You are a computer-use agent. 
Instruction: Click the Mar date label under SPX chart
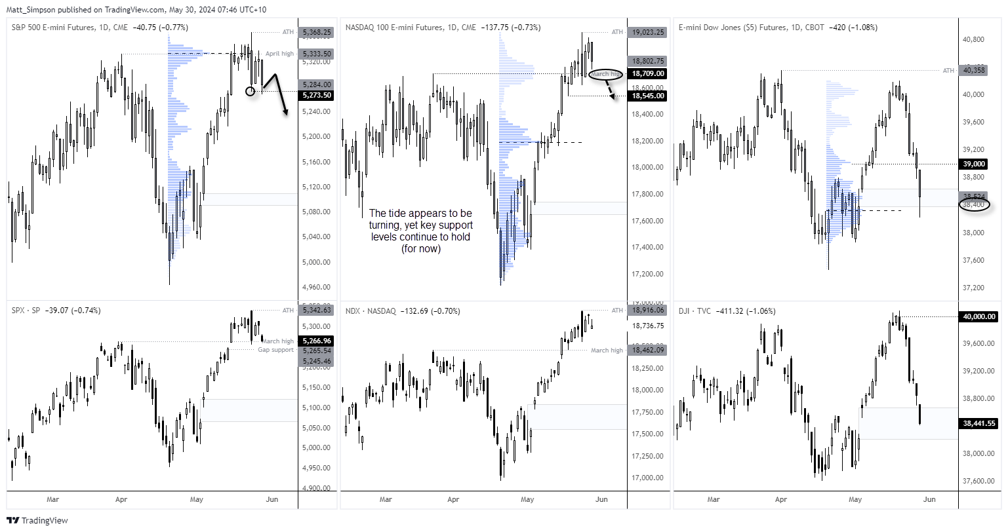click(52, 499)
